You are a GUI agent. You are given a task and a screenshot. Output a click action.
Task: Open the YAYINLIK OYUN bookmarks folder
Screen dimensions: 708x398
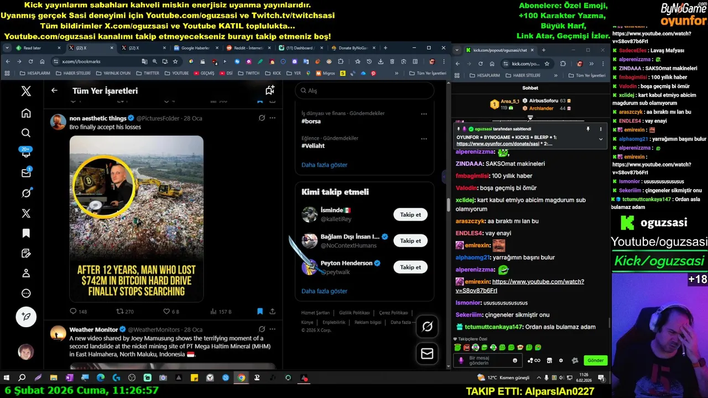coord(113,73)
